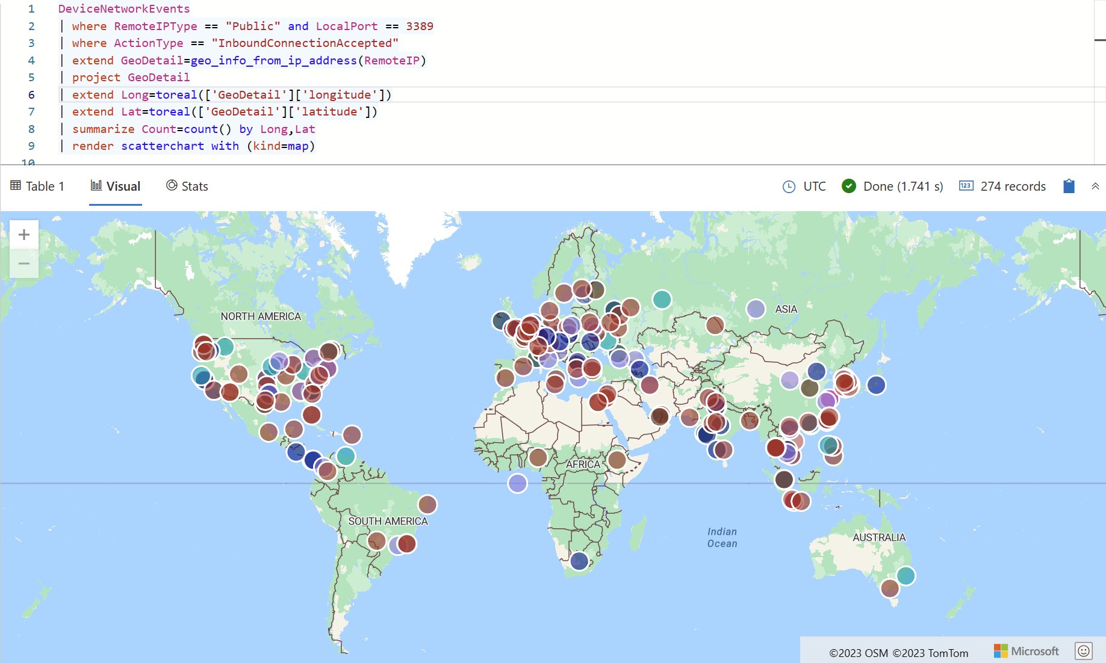Click the Table 1 grid icon
Screen dimensions: 1106x663
(x=14, y=185)
